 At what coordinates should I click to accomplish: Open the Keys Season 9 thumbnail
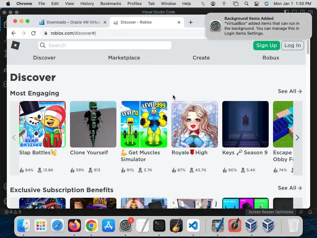(245, 124)
